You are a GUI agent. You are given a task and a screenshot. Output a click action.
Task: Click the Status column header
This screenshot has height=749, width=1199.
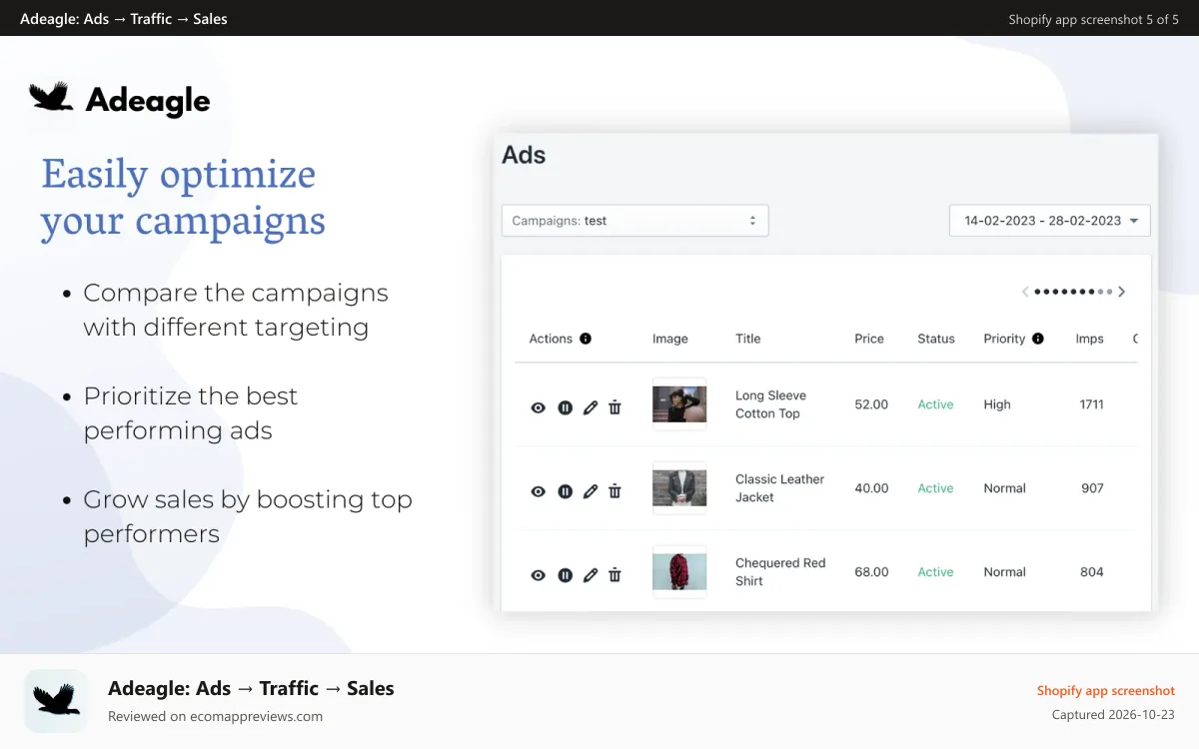pyautogui.click(x=936, y=339)
